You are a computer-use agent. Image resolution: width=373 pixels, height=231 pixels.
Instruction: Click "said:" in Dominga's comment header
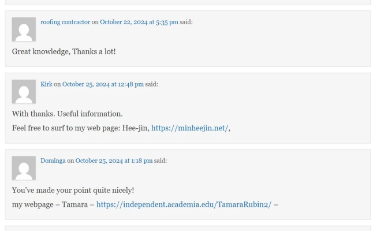tap(161, 161)
